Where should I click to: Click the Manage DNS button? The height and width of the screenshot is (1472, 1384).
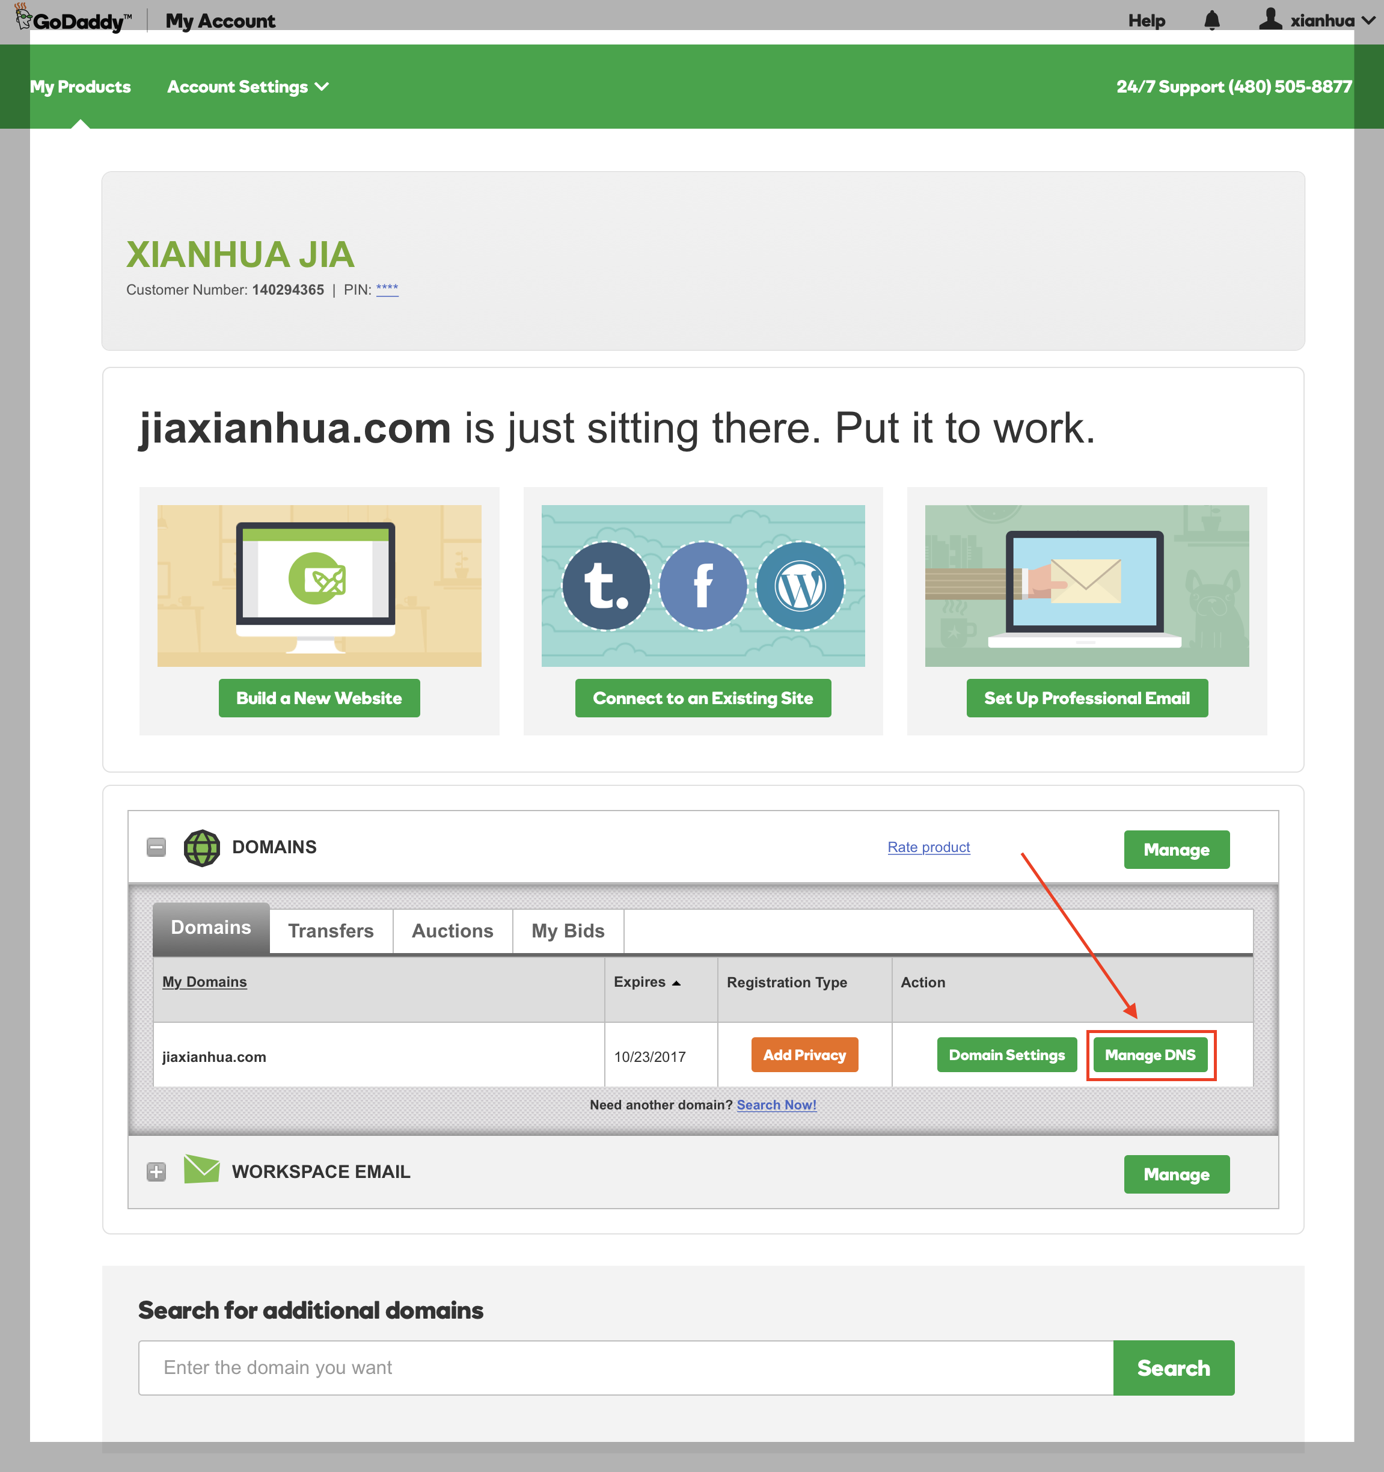(1150, 1054)
